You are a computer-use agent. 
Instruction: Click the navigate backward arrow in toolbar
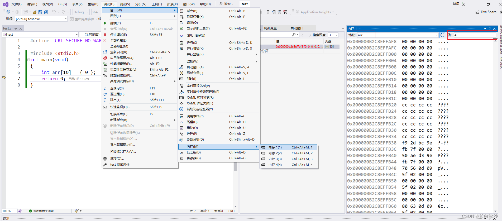[8, 12]
